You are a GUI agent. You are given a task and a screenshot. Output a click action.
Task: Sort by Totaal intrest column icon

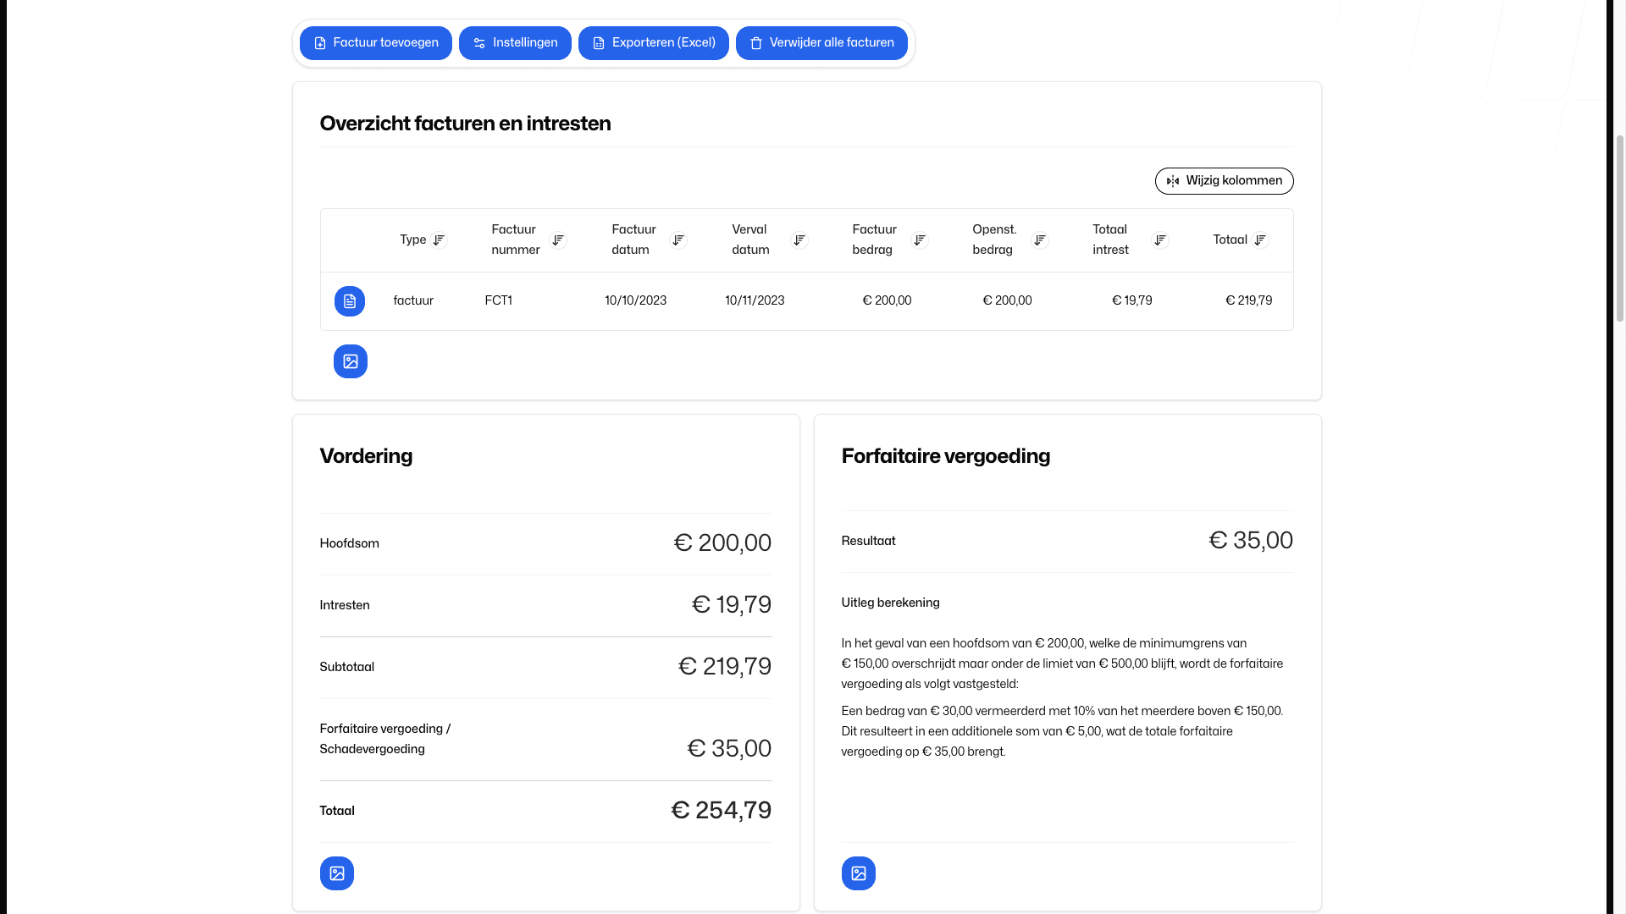click(x=1159, y=240)
